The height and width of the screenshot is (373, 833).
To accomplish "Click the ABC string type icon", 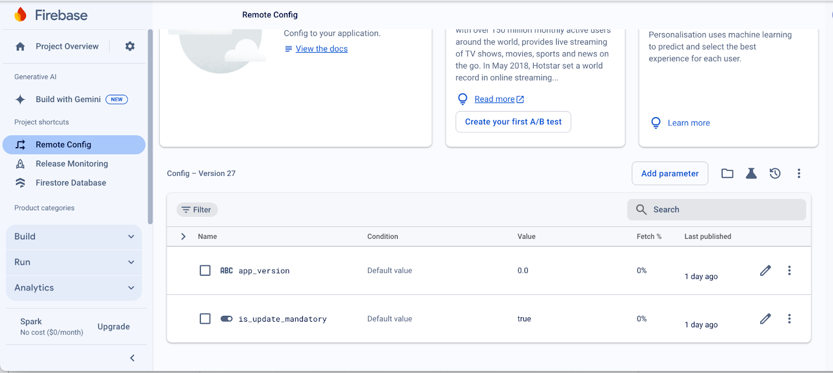I will (226, 271).
